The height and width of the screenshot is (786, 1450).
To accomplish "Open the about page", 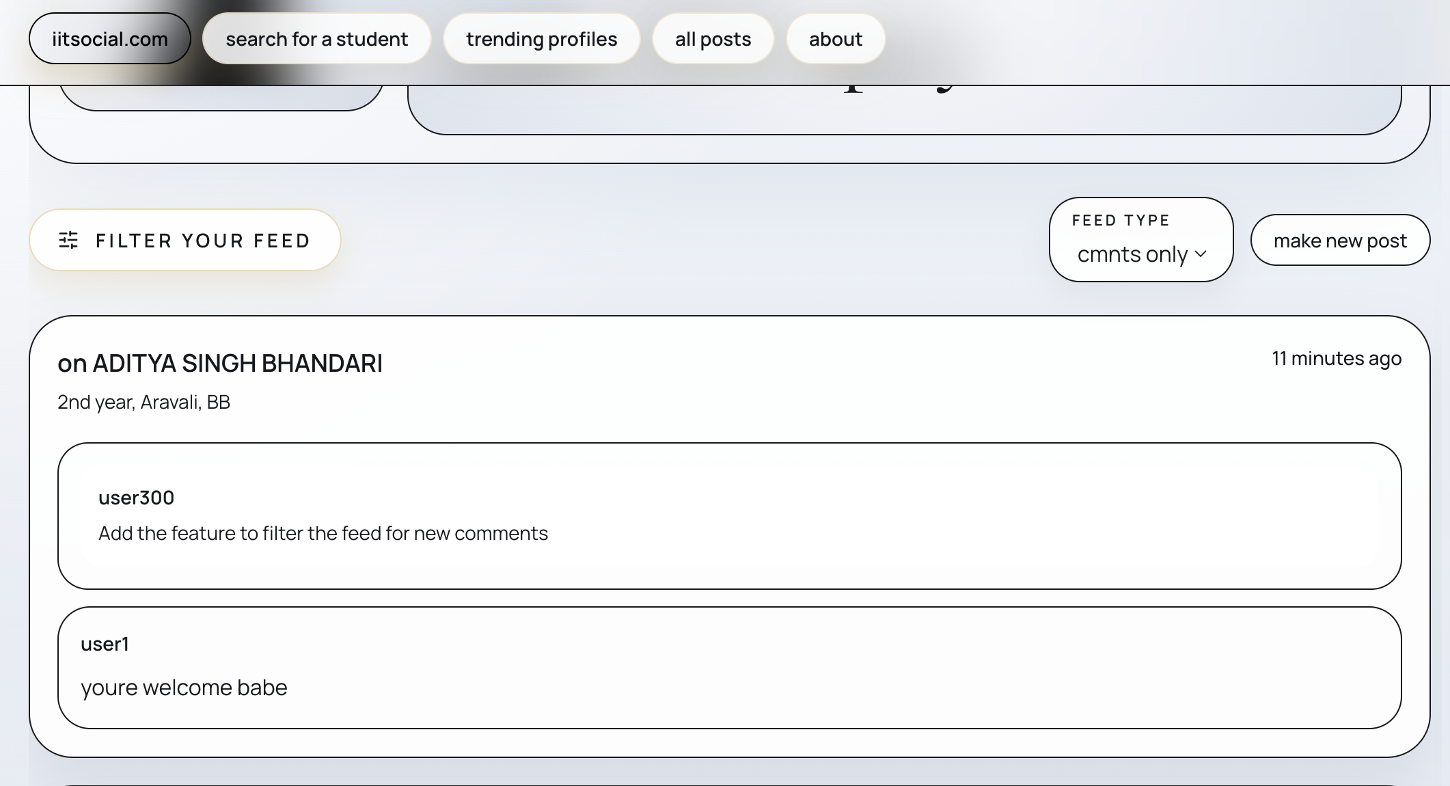I will coord(835,39).
